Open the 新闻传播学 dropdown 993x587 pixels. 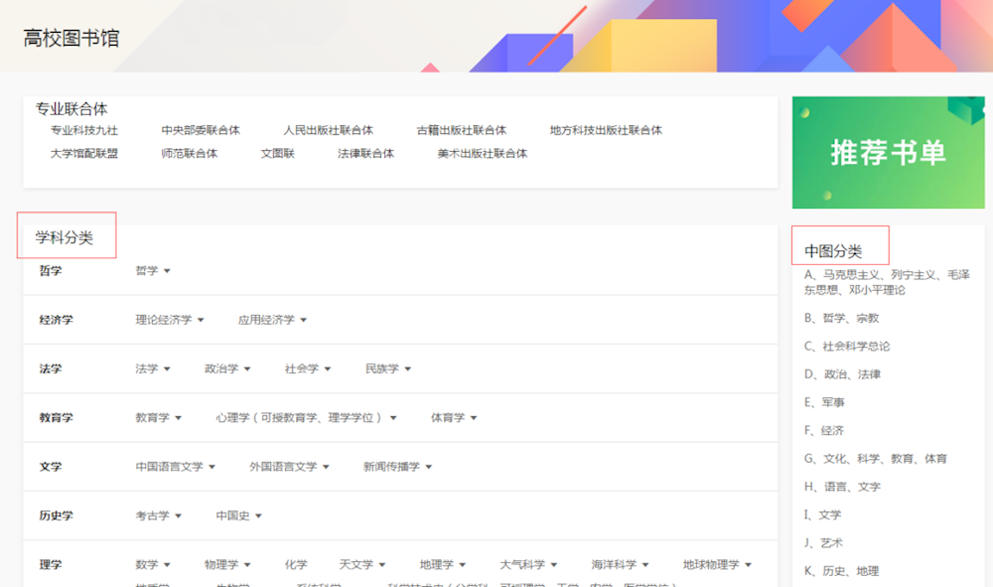point(395,467)
